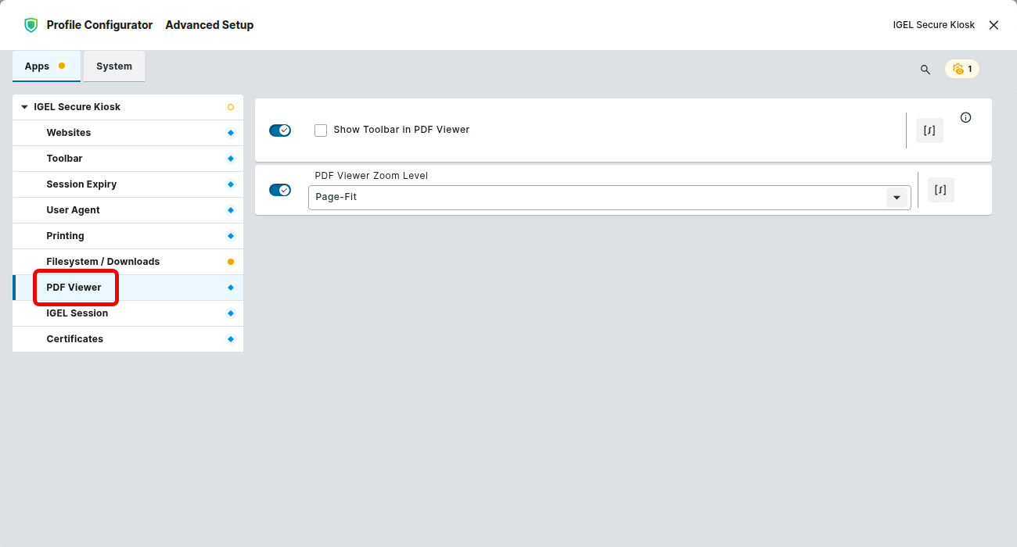Viewport: 1017px width, 547px height.
Task: Click the orange dot beside Filesystem / Downloads
Action: point(230,262)
